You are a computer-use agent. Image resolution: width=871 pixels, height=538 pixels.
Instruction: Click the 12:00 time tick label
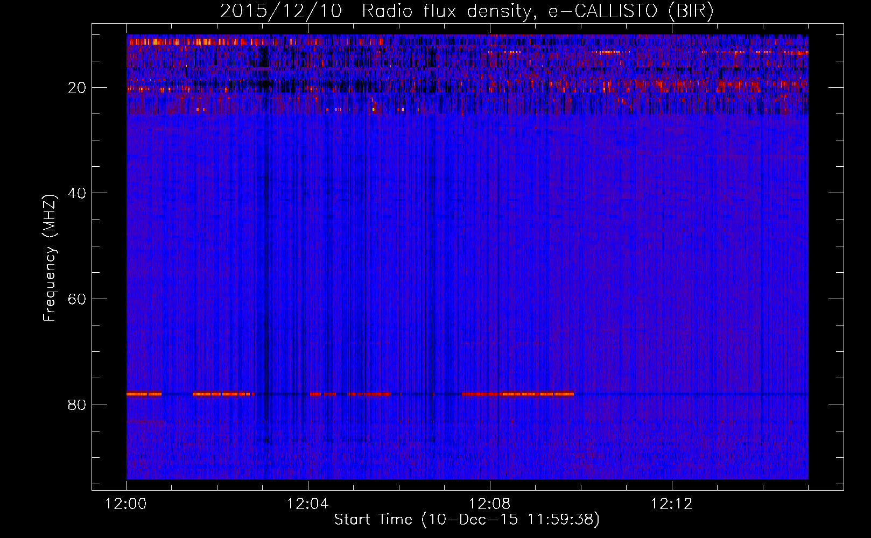click(x=126, y=504)
